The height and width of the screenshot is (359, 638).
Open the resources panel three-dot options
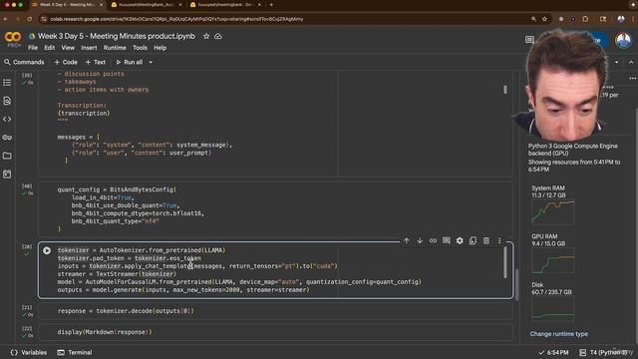[x=632, y=78]
